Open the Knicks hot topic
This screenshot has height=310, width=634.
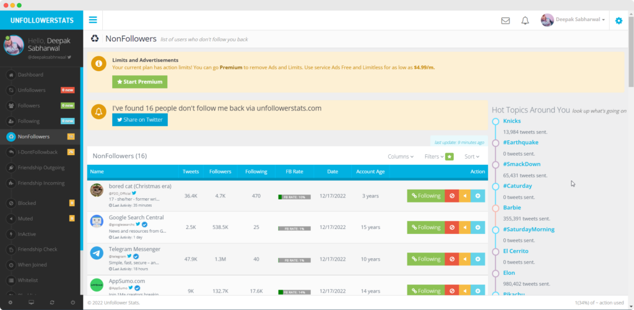(512, 121)
